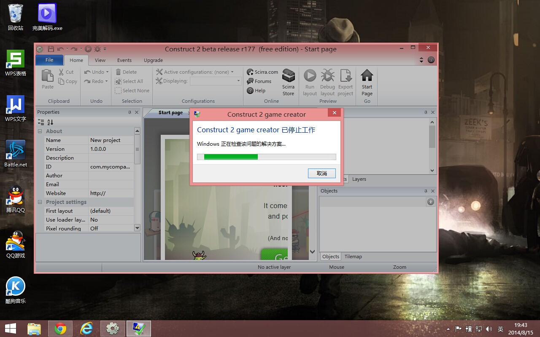Go to Start Page home icon
Screen dimensions: 540x337
(367, 75)
